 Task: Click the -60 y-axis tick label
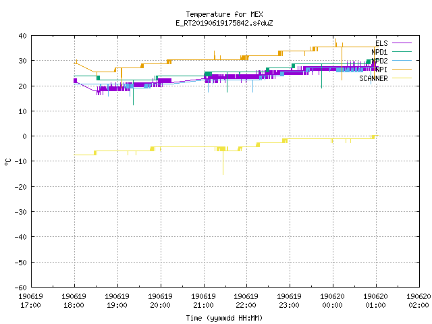(21, 288)
